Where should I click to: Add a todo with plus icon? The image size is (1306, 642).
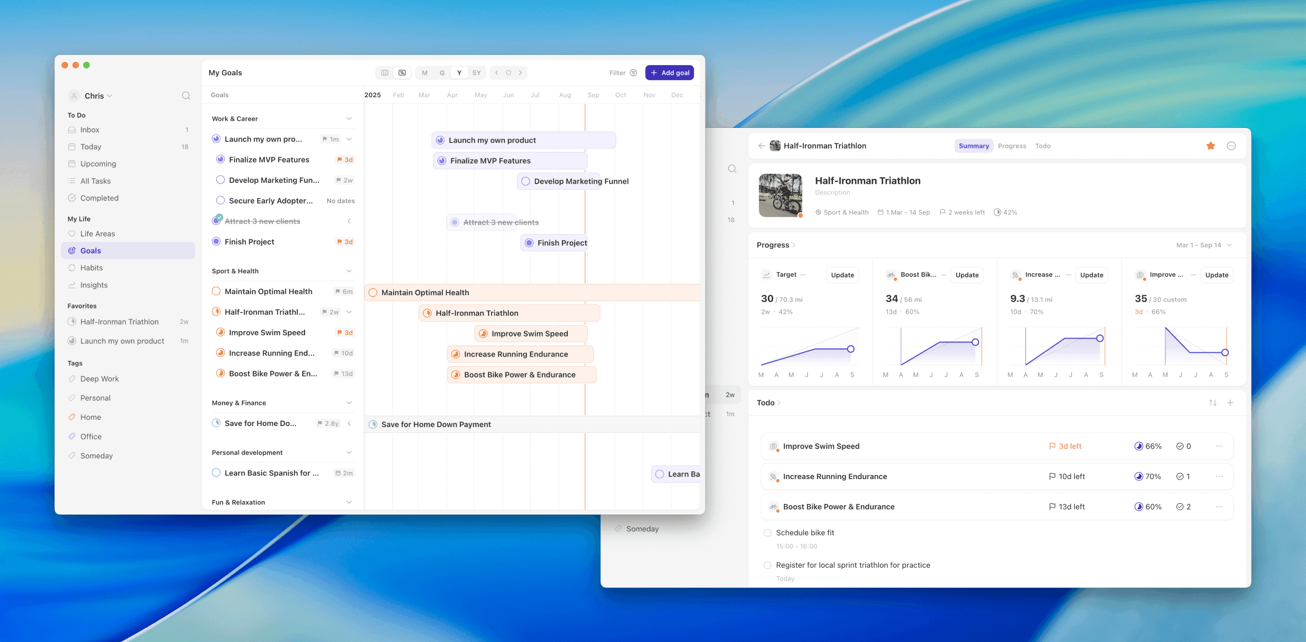(1231, 403)
